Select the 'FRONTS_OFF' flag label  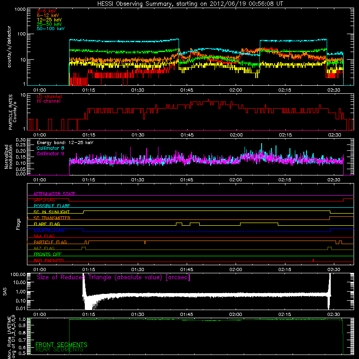pyautogui.click(x=48, y=254)
